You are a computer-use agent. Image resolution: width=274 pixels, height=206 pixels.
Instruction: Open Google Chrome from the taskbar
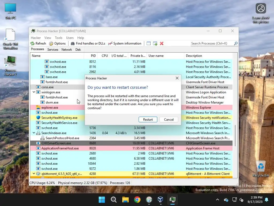(x=137, y=200)
